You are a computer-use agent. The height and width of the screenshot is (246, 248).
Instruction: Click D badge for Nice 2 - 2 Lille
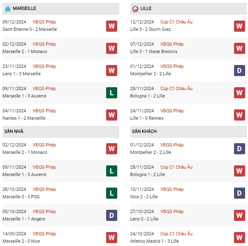pos(239,193)
